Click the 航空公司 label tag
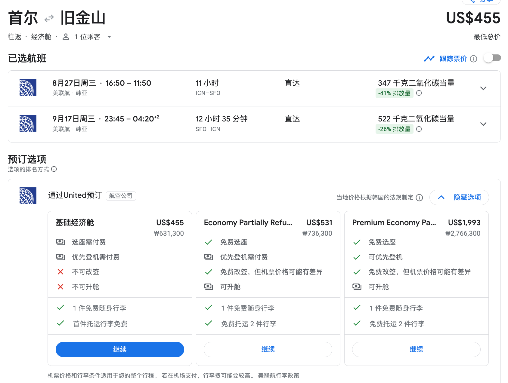The image size is (508, 383). coord(121,196)
